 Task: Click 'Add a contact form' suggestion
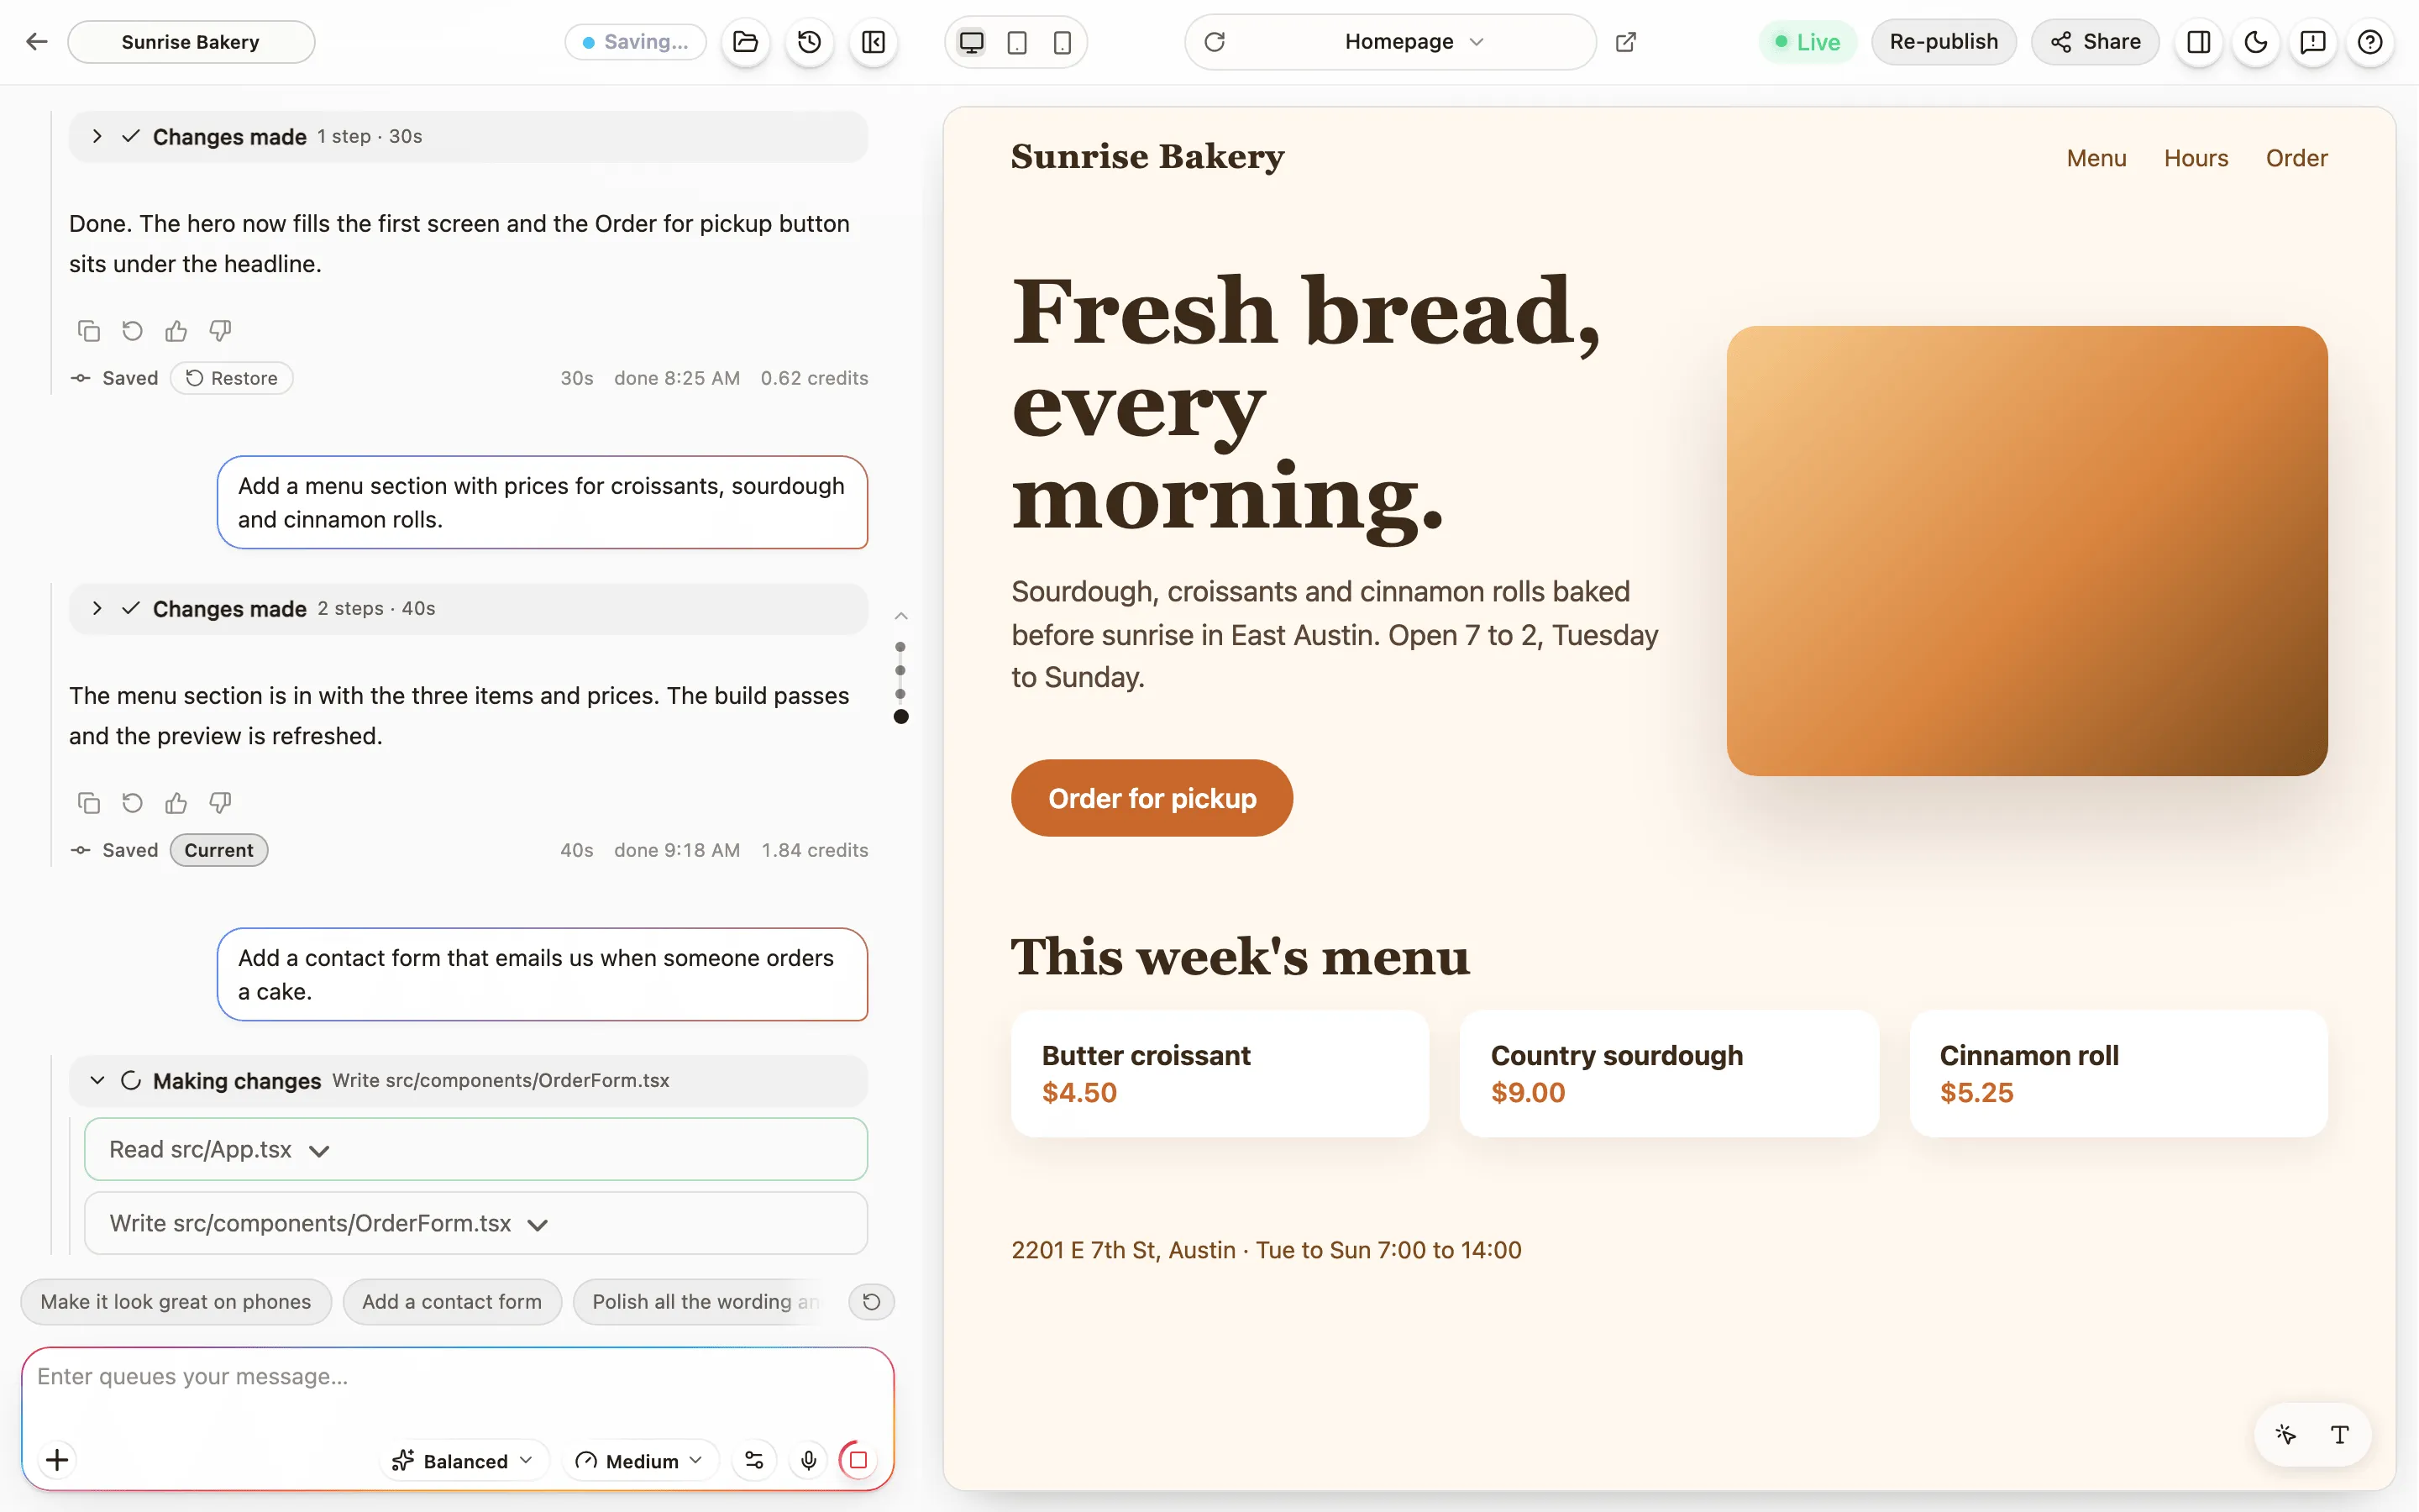pos(452,1301)
